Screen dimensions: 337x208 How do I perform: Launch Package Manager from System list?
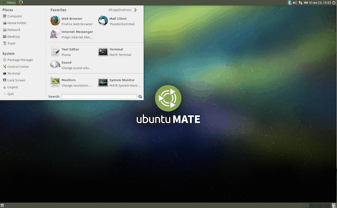pyautogui.click(x=18, y=60)
